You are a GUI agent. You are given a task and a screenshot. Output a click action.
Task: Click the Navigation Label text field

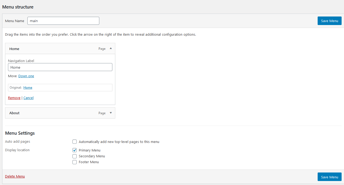pos(60,67)
